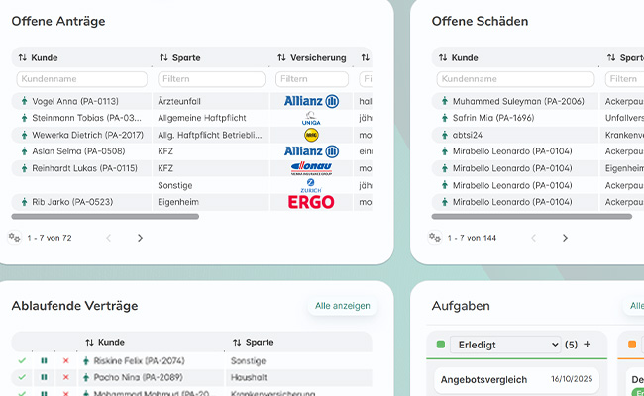The height and width of the screenshot is (396, 644).
Task: Sort Offene Anträge by Sparte column
Action: pyautogui.click(x=163, y=57)
